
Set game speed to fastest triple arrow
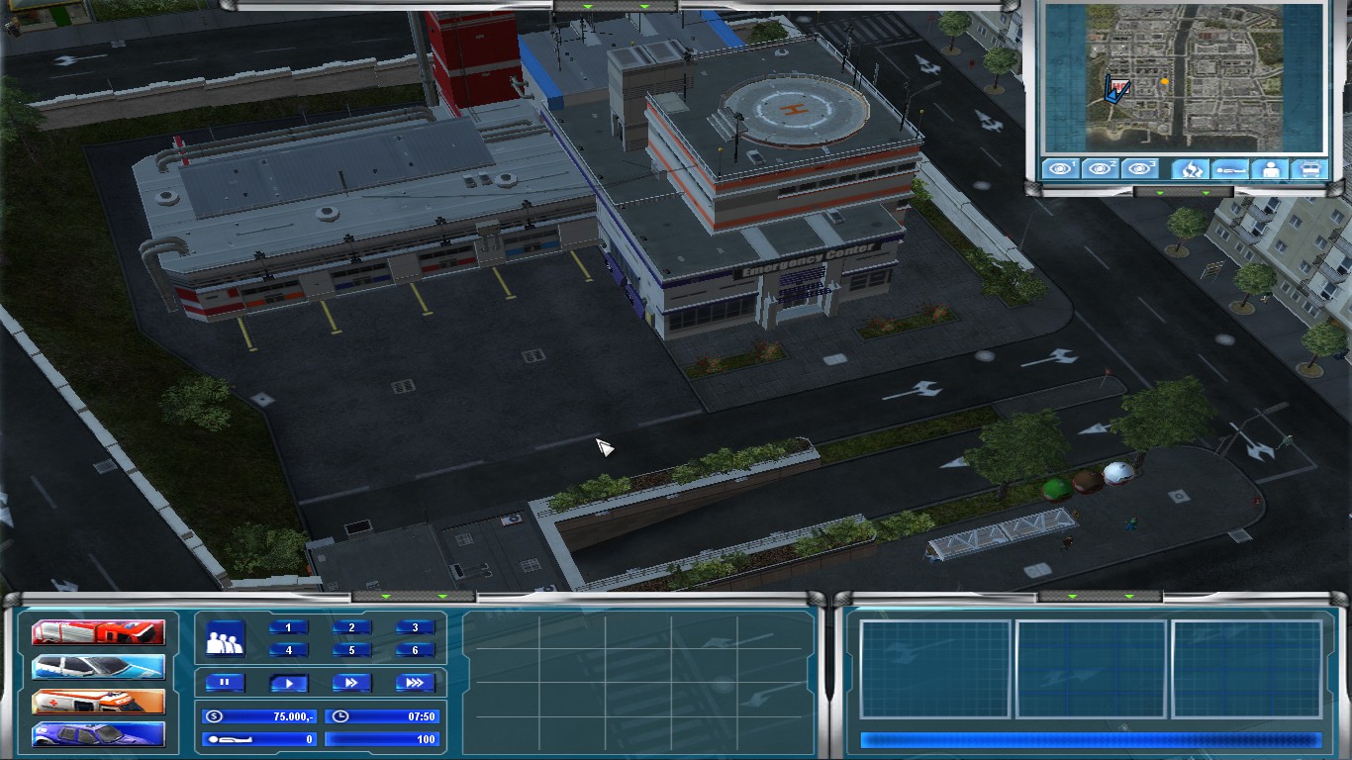point(415,683)
